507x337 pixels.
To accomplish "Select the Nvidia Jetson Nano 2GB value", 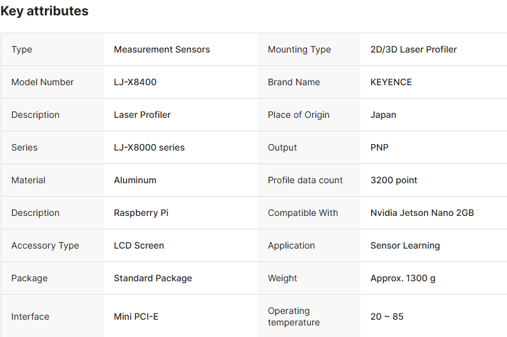I will (x=422, y=213).
